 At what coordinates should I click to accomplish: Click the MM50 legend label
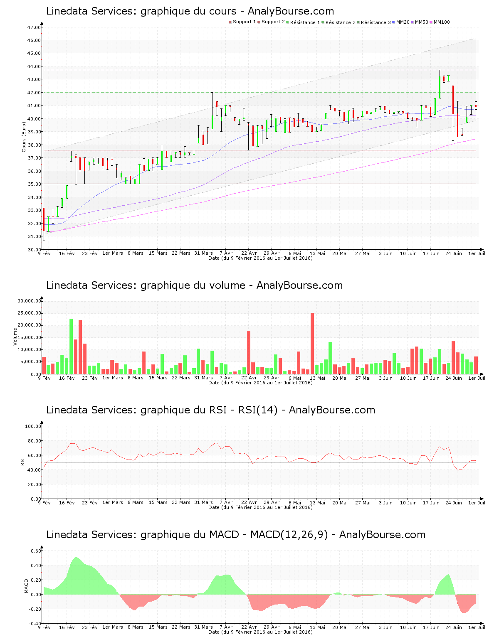coord(421,22)
